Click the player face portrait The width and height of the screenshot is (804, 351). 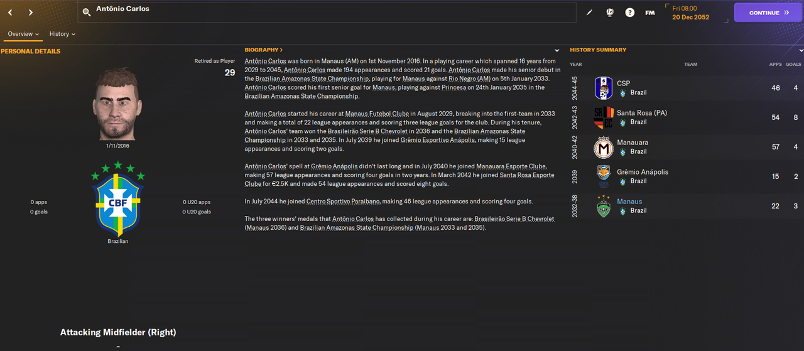click(x=117, y=104)
